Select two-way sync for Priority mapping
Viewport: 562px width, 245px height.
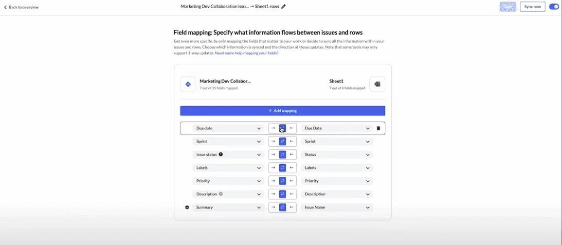click(282, 181)
